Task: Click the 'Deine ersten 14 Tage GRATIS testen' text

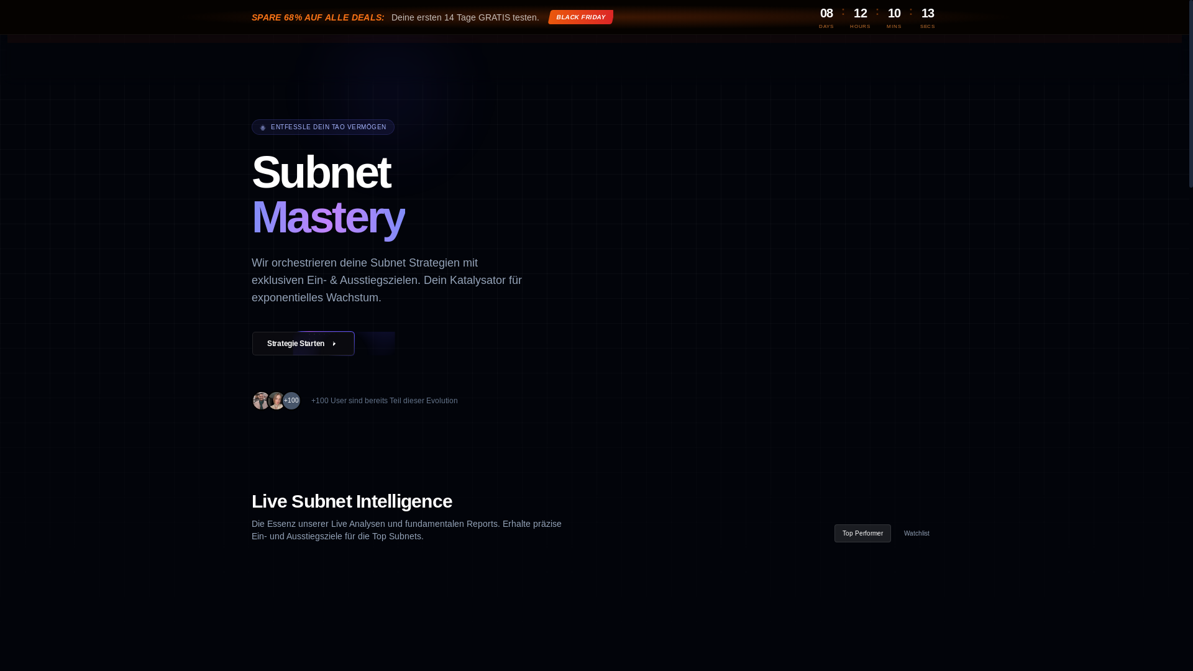Action: [x=465, y=17]
